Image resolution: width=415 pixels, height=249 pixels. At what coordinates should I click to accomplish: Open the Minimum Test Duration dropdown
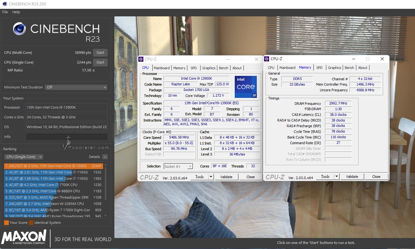coord(76,87)
